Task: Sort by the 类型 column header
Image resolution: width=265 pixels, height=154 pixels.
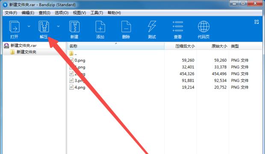Action: click(x=246, y=46)
